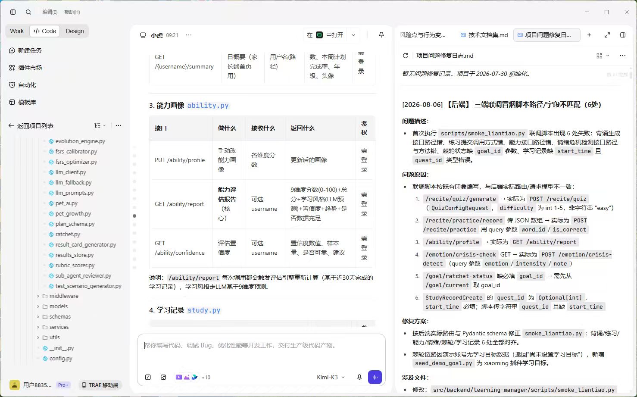
Task: Click the Pro+ subscription badge
Action: 63,385
